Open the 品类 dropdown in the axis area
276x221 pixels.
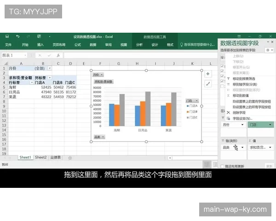242,147
